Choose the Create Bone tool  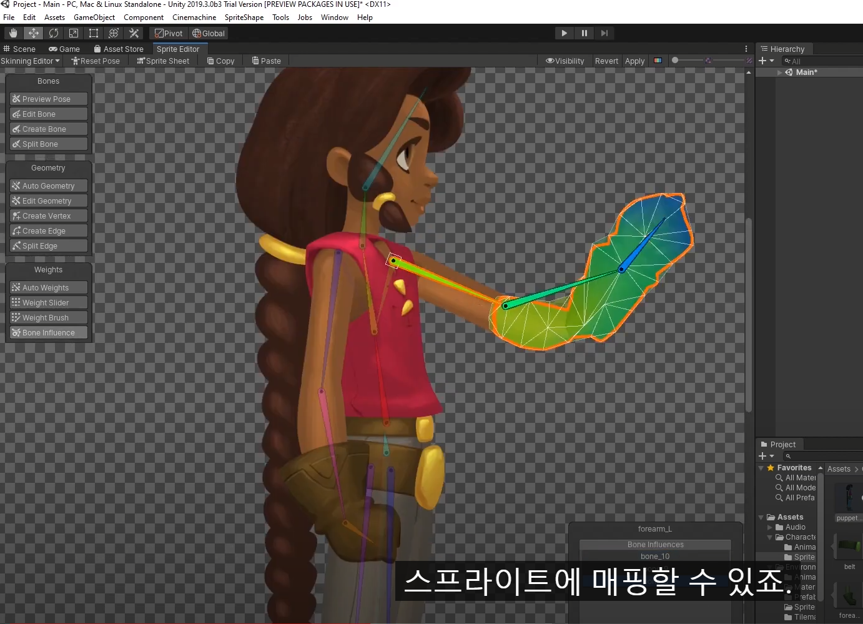[x=49, y=129]
